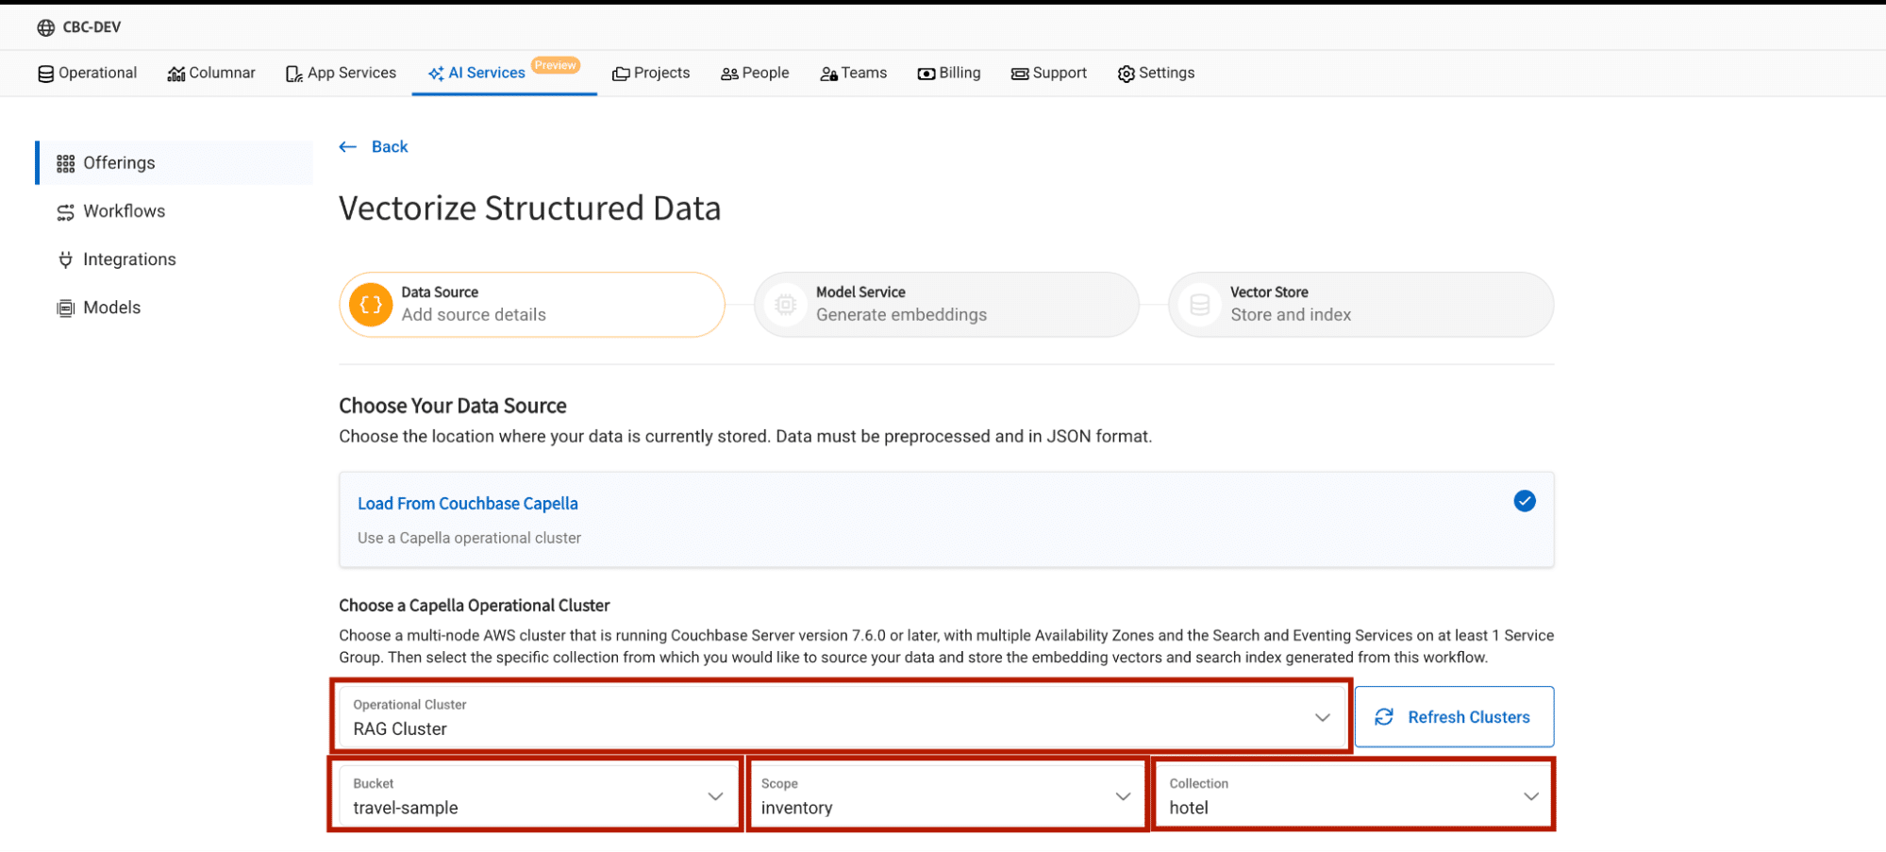Click the App Services device icon
This screenshot has height=852, width=1886.
click(294, 74)
